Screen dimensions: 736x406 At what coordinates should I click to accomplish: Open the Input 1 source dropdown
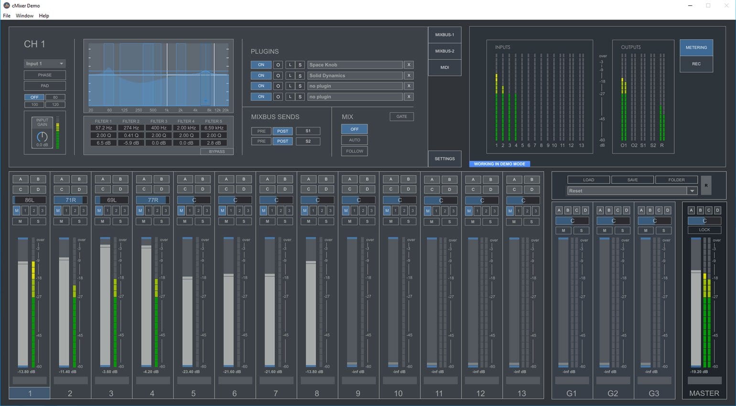45,64
